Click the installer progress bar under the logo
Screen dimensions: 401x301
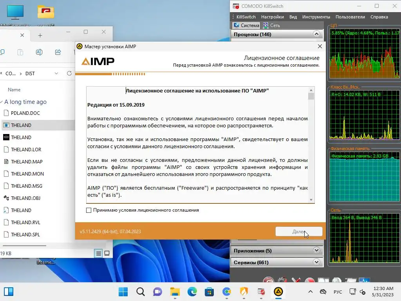click(110, 74)
